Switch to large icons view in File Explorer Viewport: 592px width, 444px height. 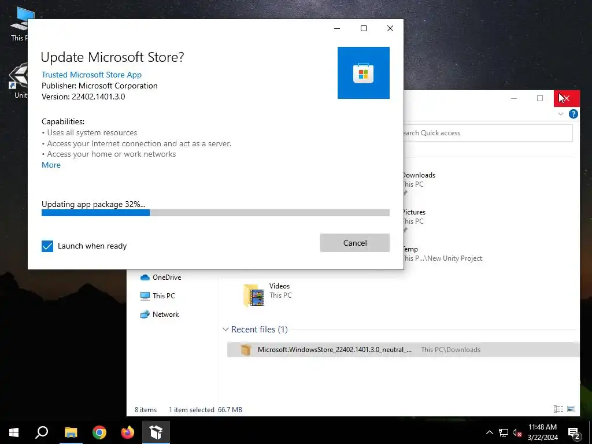pyautogui.click(x=571, y=409)
